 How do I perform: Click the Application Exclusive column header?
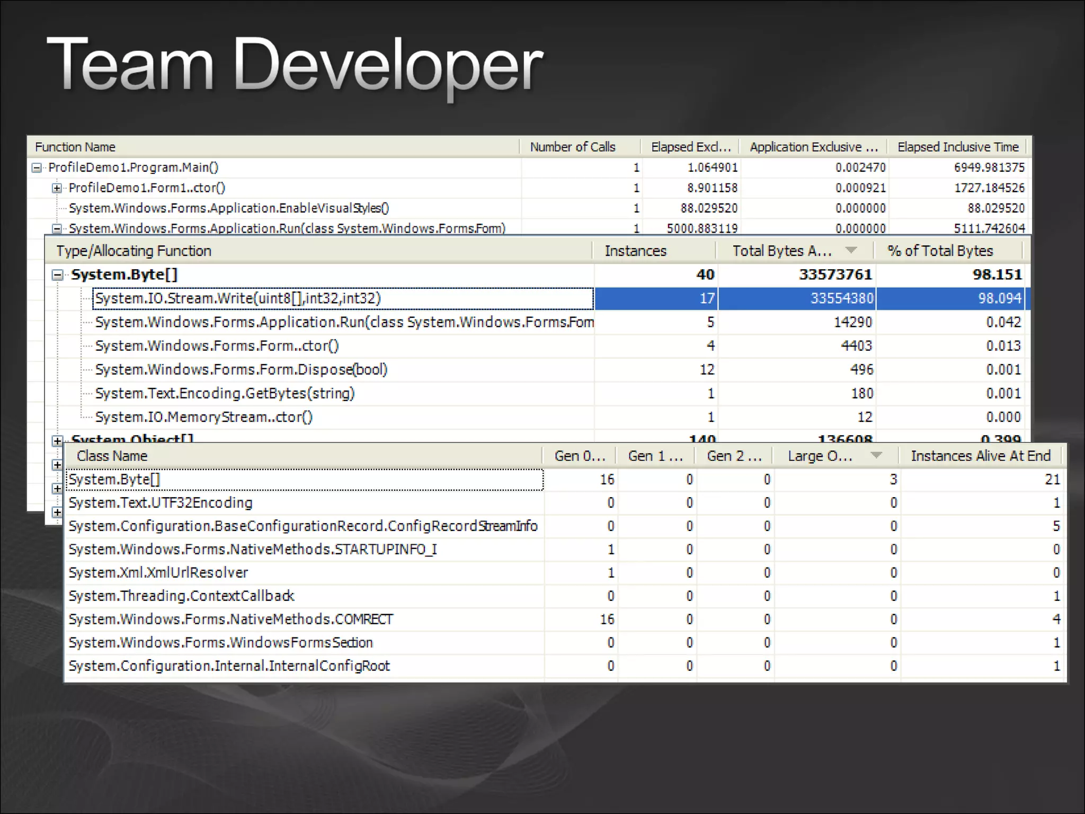(x=813, y=147)
